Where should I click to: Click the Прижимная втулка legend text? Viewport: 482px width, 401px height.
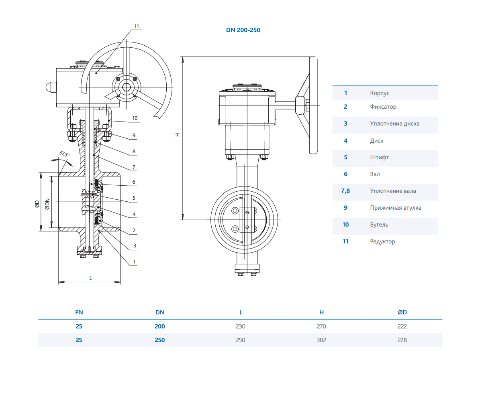(395, 208)
